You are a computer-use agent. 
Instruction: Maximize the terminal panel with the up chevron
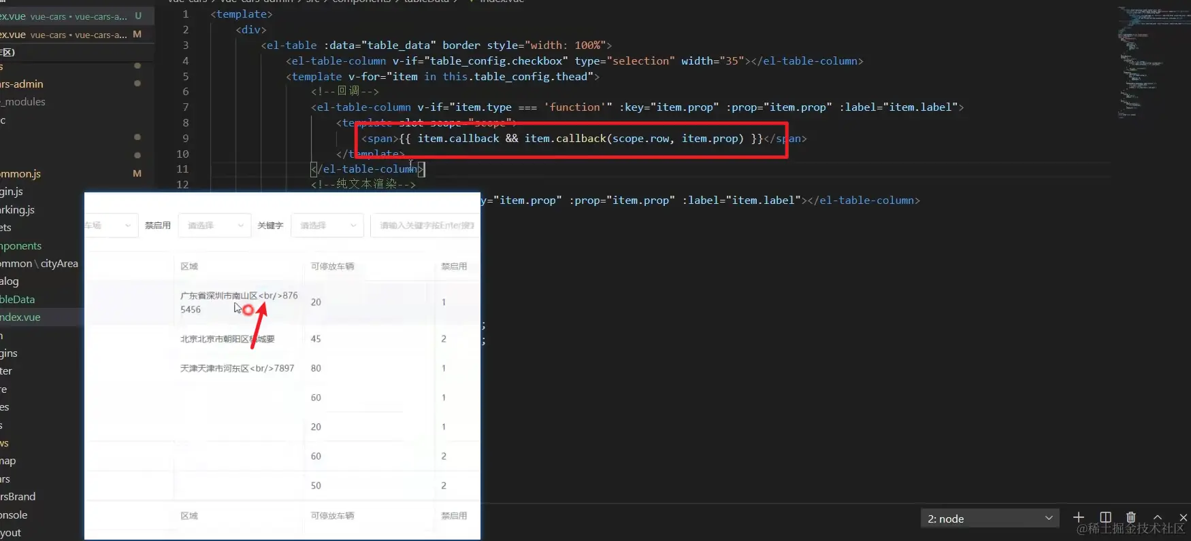[1158, 518]
